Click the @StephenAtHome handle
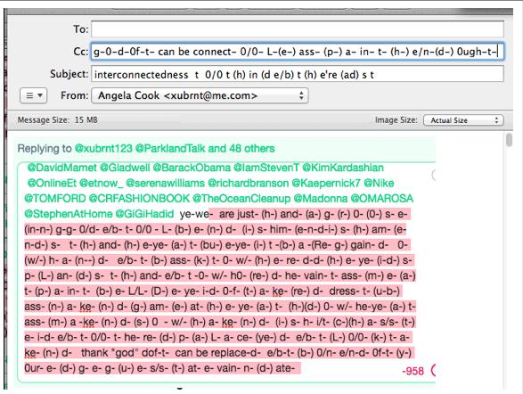Viewport: 523px width, 394px height. [x=69, y=214]
